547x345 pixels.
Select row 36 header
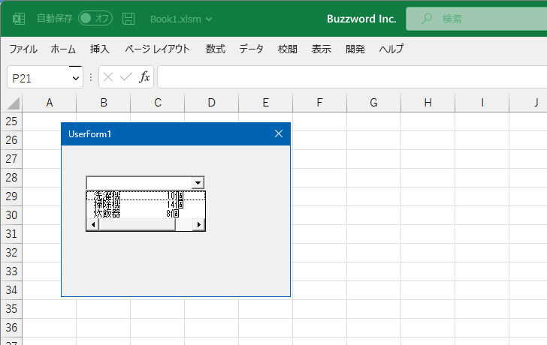(11, 328)
